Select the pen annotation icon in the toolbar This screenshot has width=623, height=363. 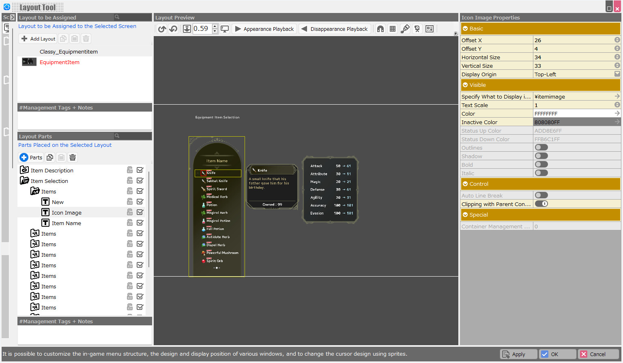click(x=405, y=29)
